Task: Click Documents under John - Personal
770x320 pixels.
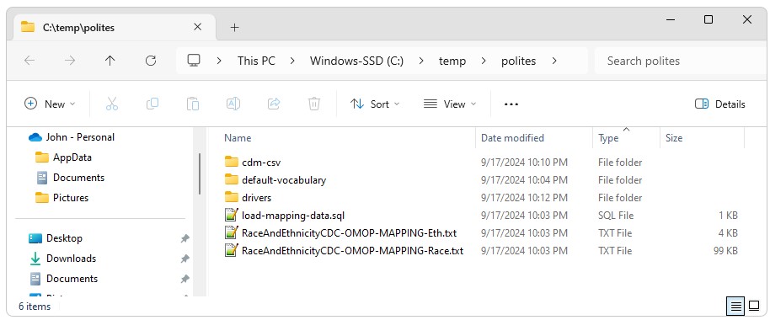Action: pos(72,177)
